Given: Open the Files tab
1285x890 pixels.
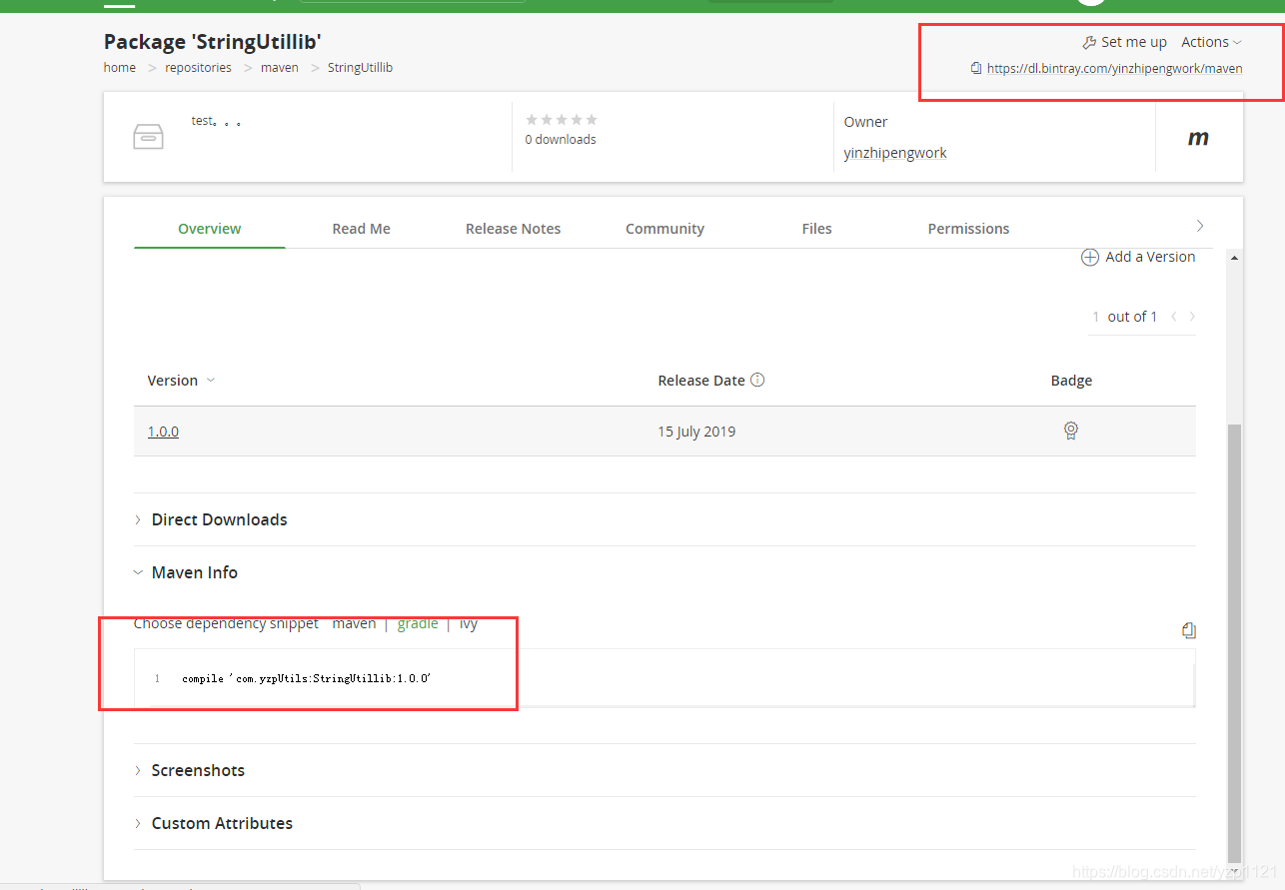Looking at the screenshot, I should tap(817, 229).
